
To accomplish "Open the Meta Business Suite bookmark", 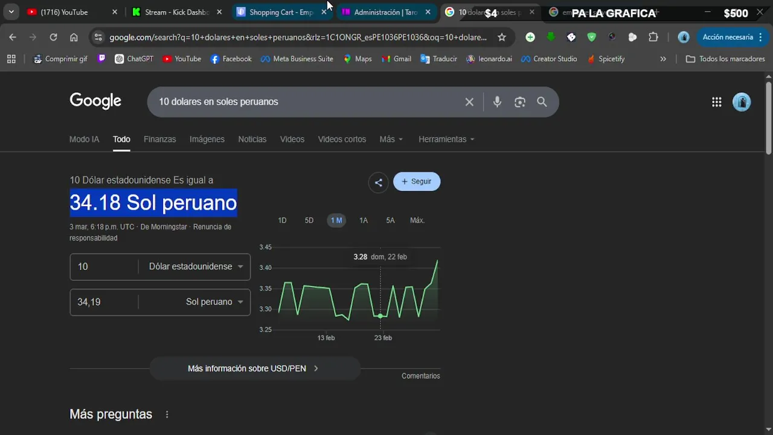I will (x=297, y=59).
